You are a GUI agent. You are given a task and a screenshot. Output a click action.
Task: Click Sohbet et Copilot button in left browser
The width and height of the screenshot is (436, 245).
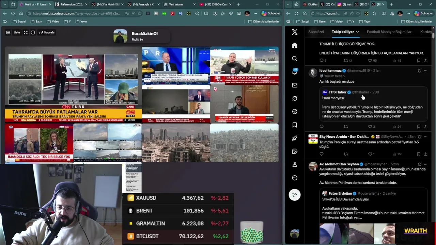271,13
